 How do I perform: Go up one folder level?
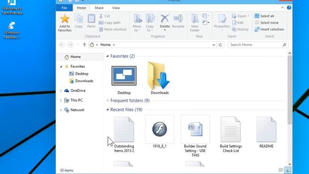click(x=84, y=45)
